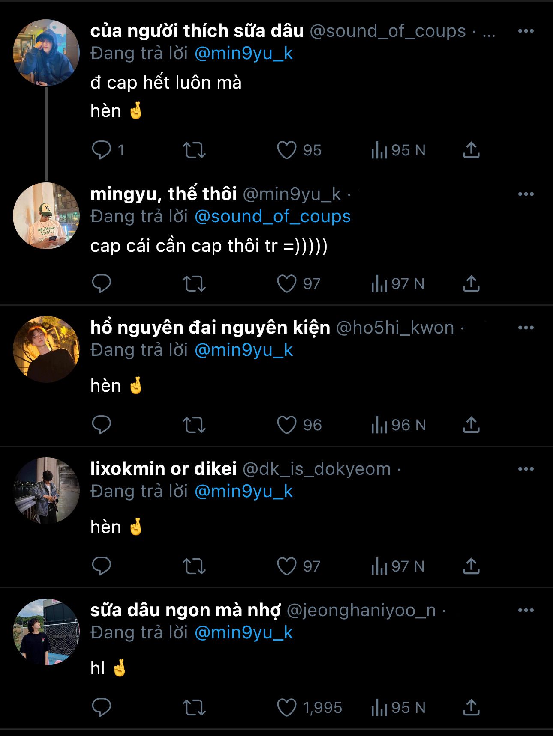Open @min9yu_k mention in the ho5hi_kwon reply
The height and width of the screenshot is (736, 553).
[243, 350]
